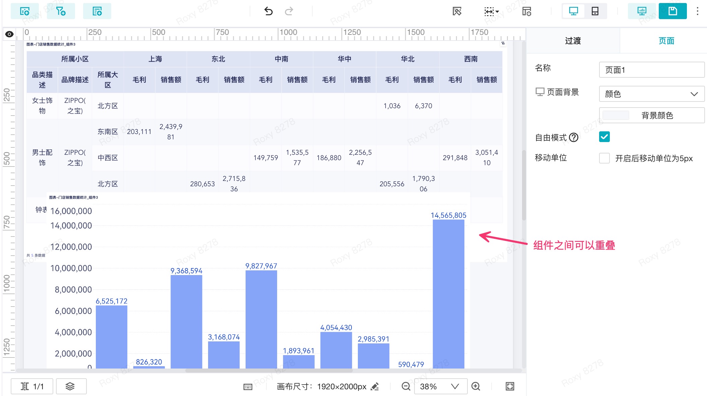This screenshot has height=396, width=707.
Task: Zoom out the canvas
Action: pos(406,386)
